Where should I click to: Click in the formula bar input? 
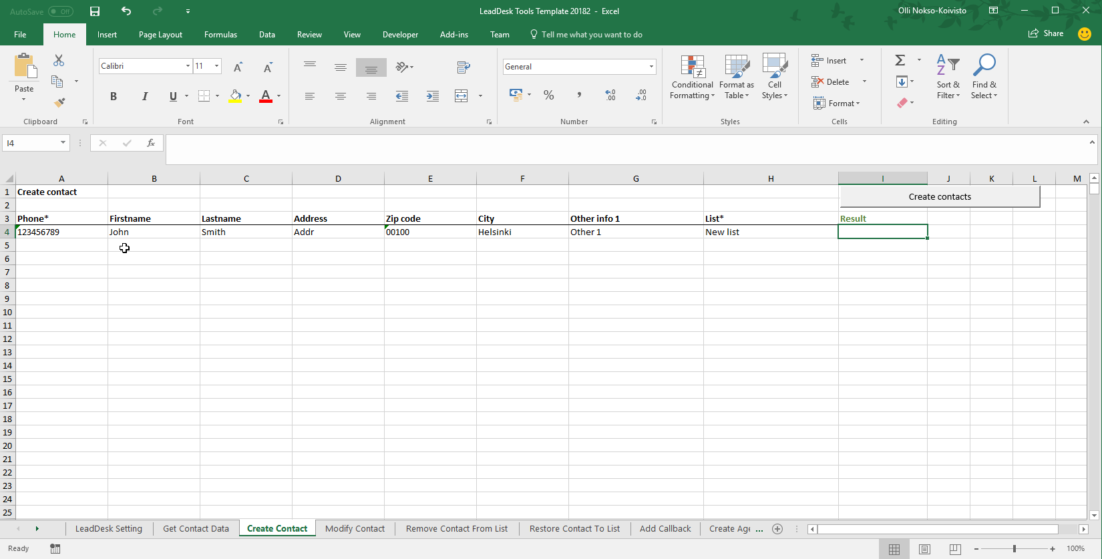click(630, 150)
